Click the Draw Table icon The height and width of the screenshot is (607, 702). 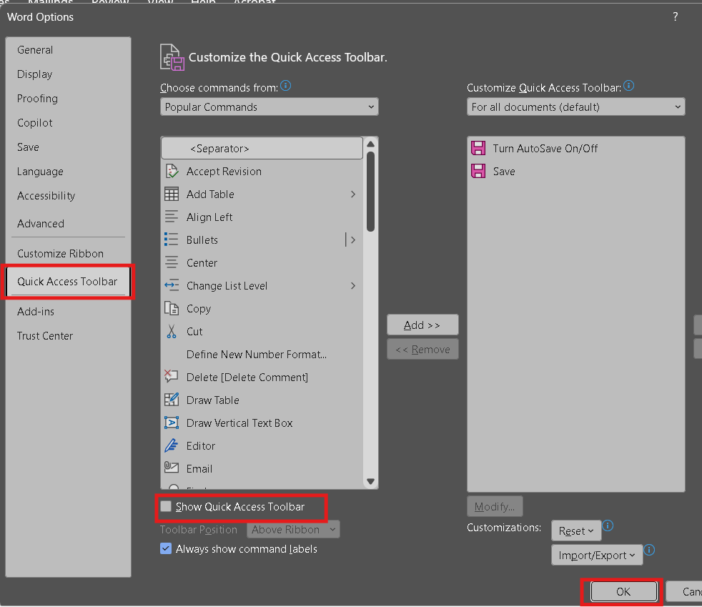point(172,400)
